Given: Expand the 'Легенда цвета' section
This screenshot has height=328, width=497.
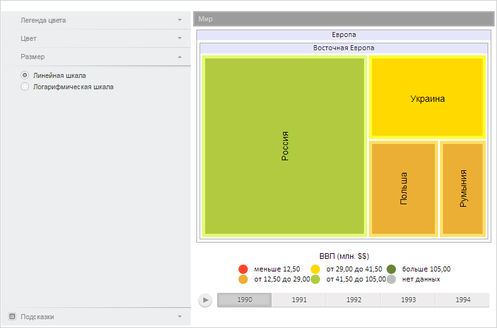Looking at the screenshot, I should tap(179, 20).
